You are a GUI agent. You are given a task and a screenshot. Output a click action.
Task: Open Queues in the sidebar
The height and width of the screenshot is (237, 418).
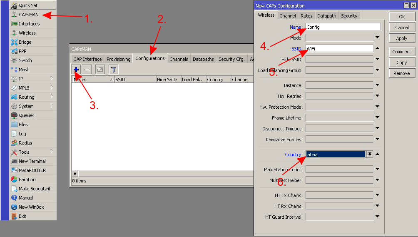point(27,115)
